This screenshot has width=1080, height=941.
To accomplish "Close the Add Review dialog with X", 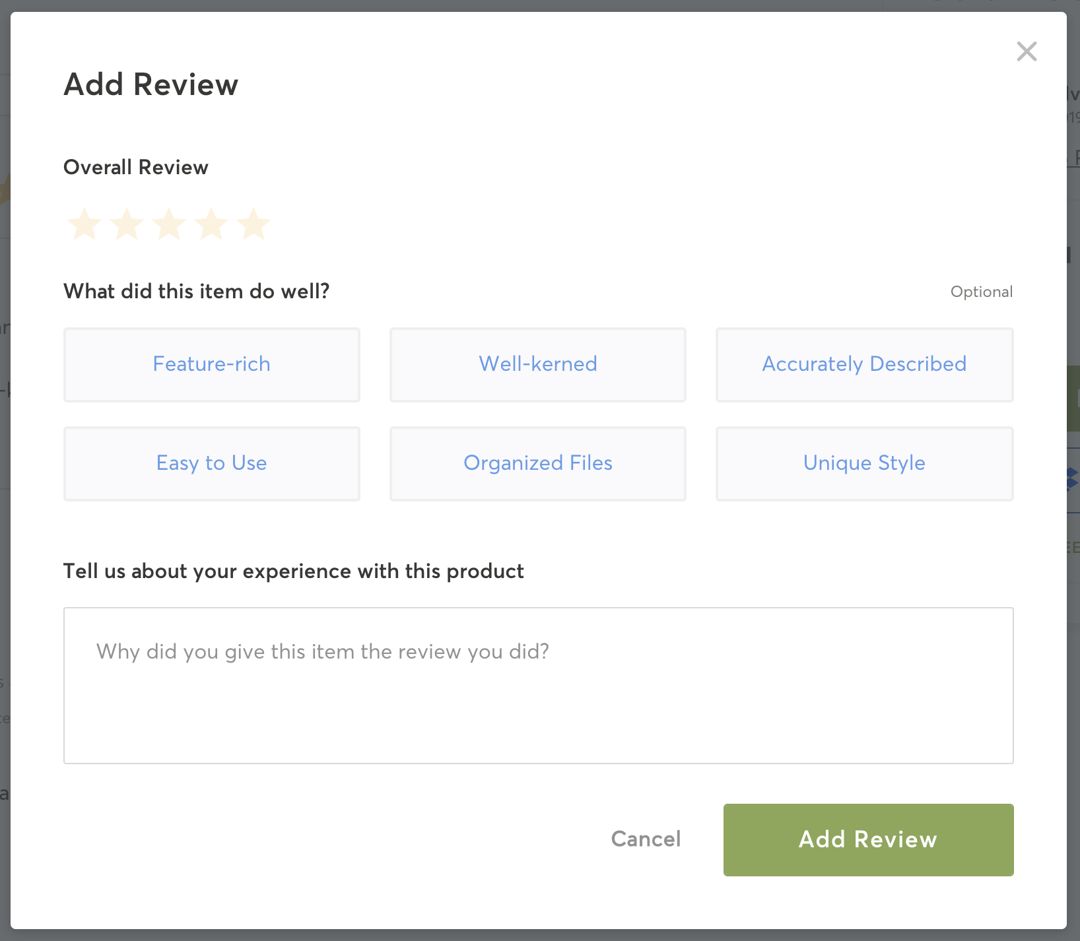I will (x=1027, y=51).
